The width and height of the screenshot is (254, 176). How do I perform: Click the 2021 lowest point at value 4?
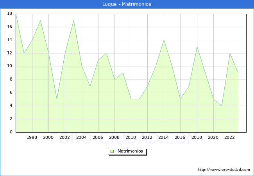click(x=222, y=106)
